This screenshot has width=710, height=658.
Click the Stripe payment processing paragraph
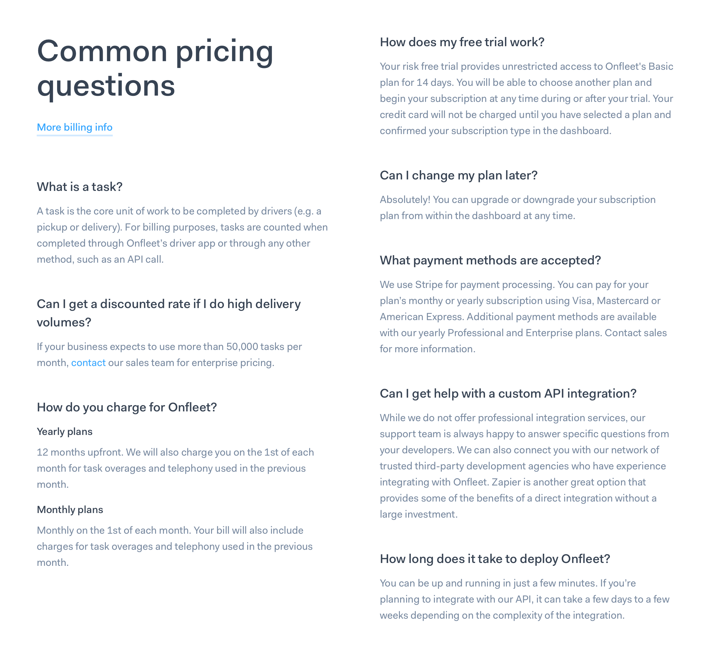(x=523, y=317)
